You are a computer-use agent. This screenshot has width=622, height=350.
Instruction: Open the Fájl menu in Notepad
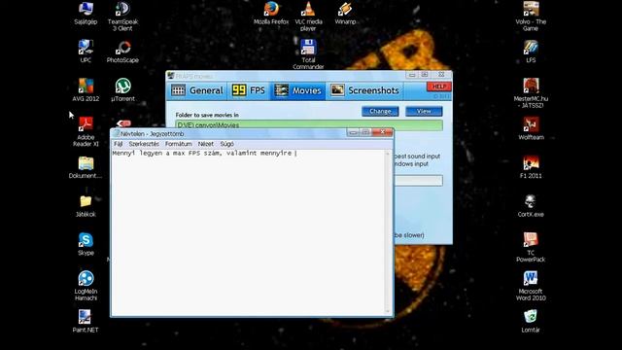119,144
